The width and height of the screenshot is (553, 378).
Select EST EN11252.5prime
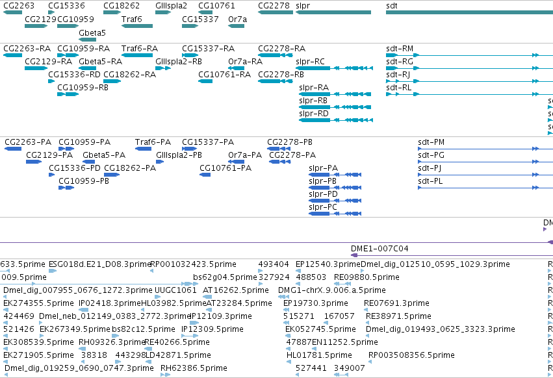(x=345, y=342)
